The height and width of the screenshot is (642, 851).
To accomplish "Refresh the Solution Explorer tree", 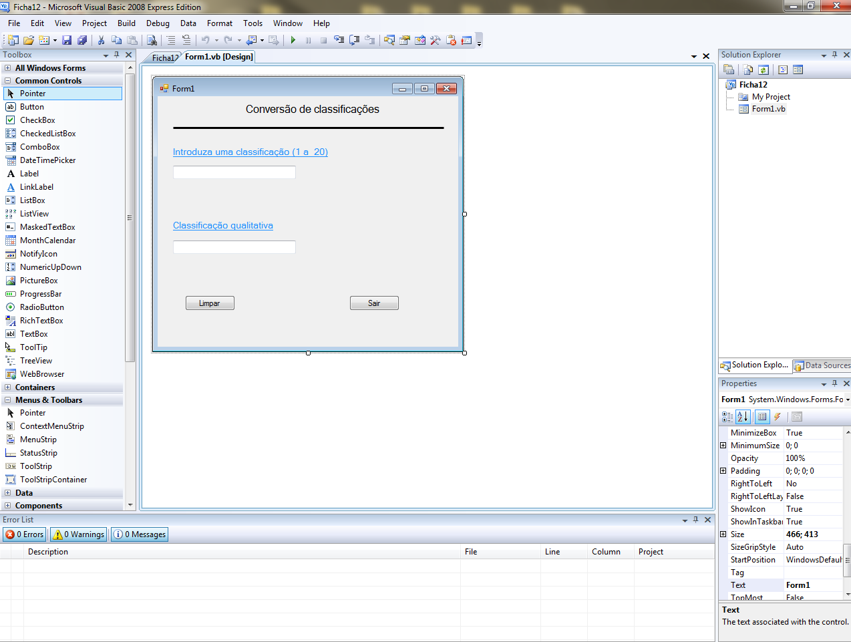I will [763, 69].
